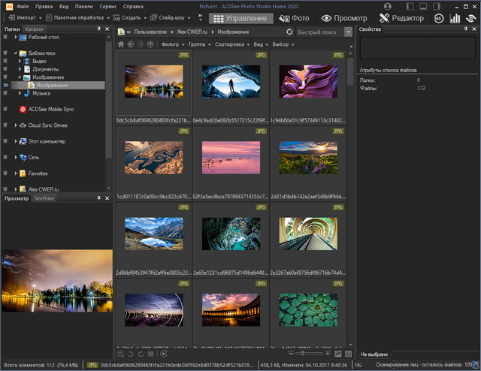
Task: Open the Сервис menu
Action: (107, 6)
